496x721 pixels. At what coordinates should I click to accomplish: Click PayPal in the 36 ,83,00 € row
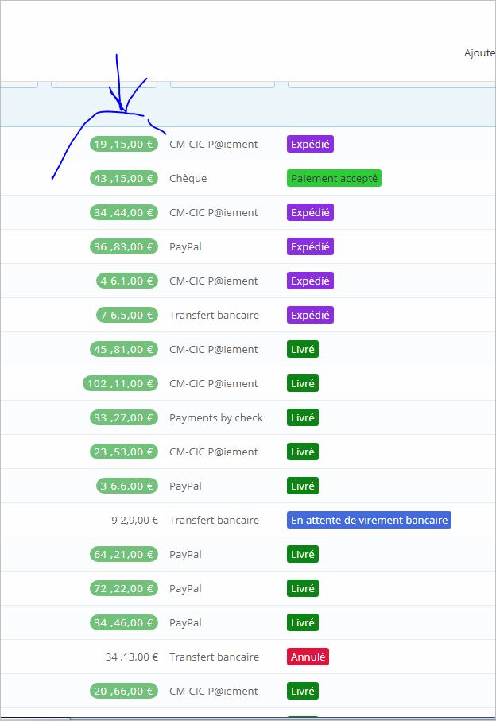click(185, 247)
